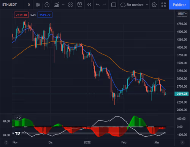Screen dimensions: 190x147
Task: Undo the last chart action
Action: [98, 5]
